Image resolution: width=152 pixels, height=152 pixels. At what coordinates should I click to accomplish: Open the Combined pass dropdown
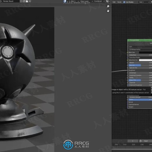[99, 1]
